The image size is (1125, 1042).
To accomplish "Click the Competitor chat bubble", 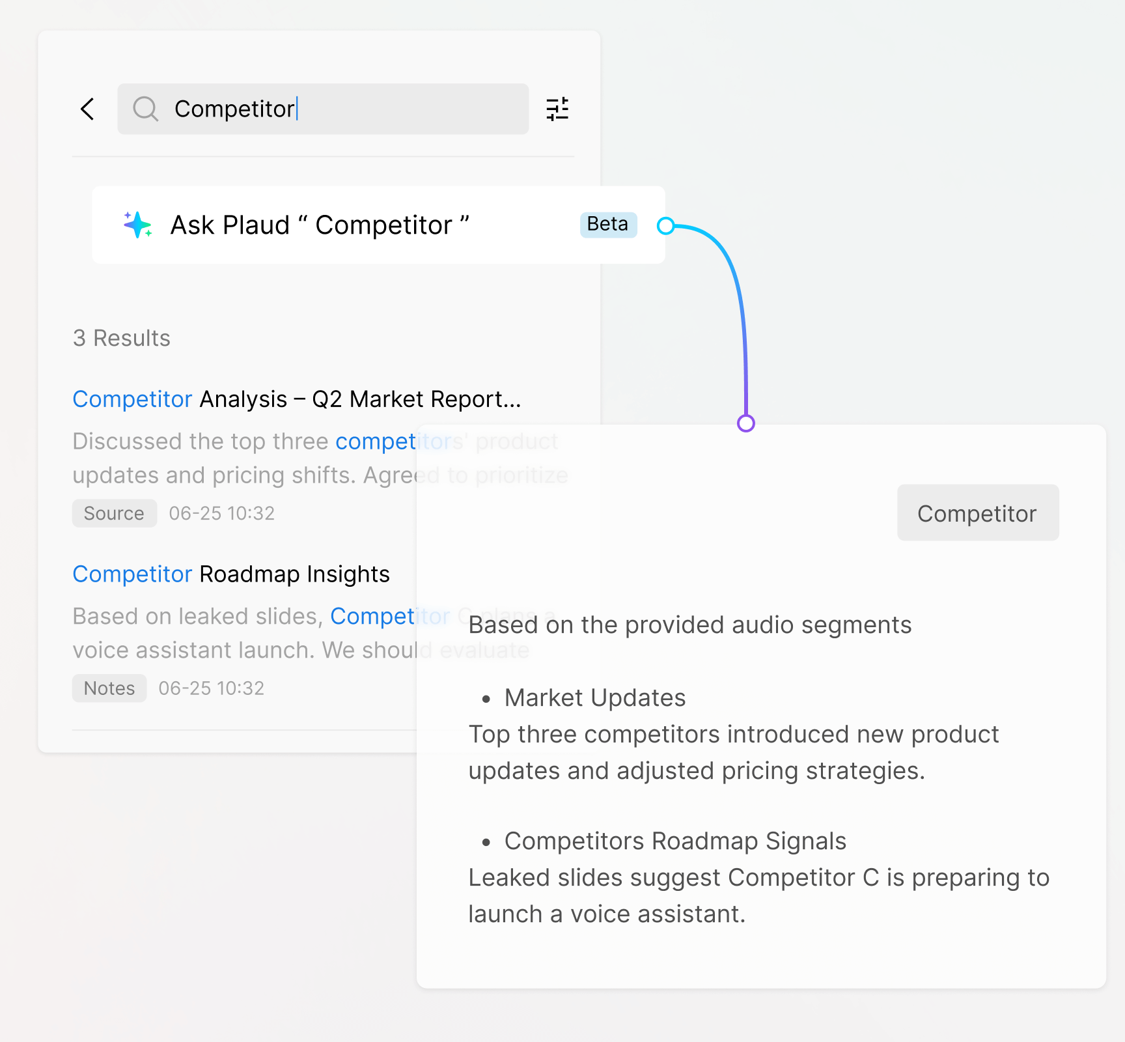I will 977,513.
